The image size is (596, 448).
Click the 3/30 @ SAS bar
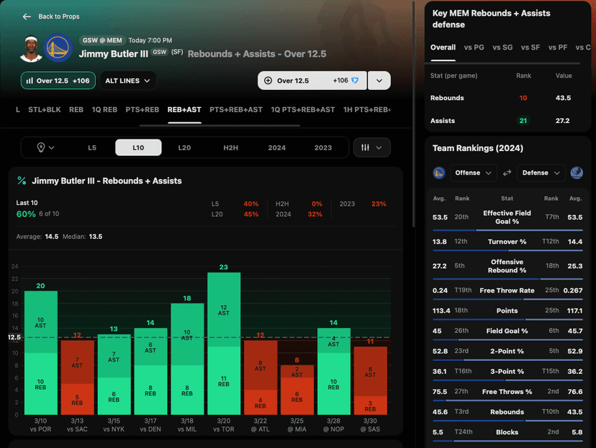[370, 380]
